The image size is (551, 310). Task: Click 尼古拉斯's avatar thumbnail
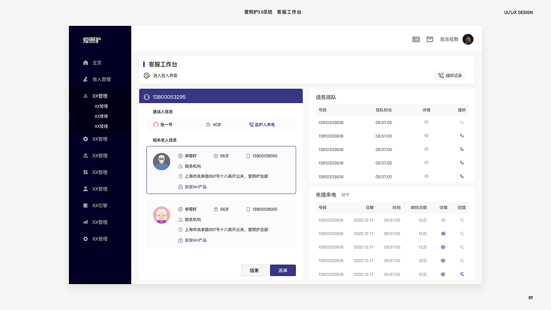[x=467, y=39]
